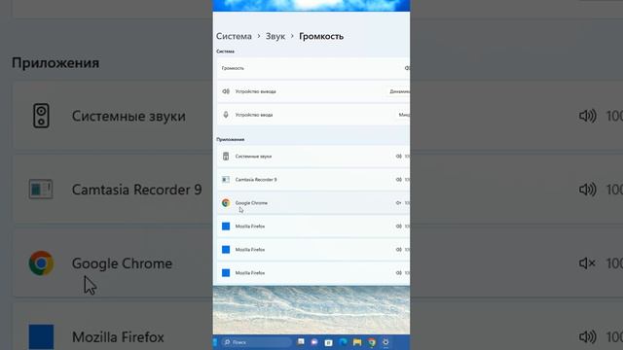Screen dimensions: 623x350
Task: Click Camtasia Recorder 9 label in center panel
Action: click(x=256, y=179)
